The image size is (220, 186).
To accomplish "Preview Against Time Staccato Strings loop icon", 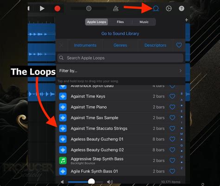I will point(63,129).
